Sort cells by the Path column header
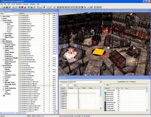 [84, 88]
